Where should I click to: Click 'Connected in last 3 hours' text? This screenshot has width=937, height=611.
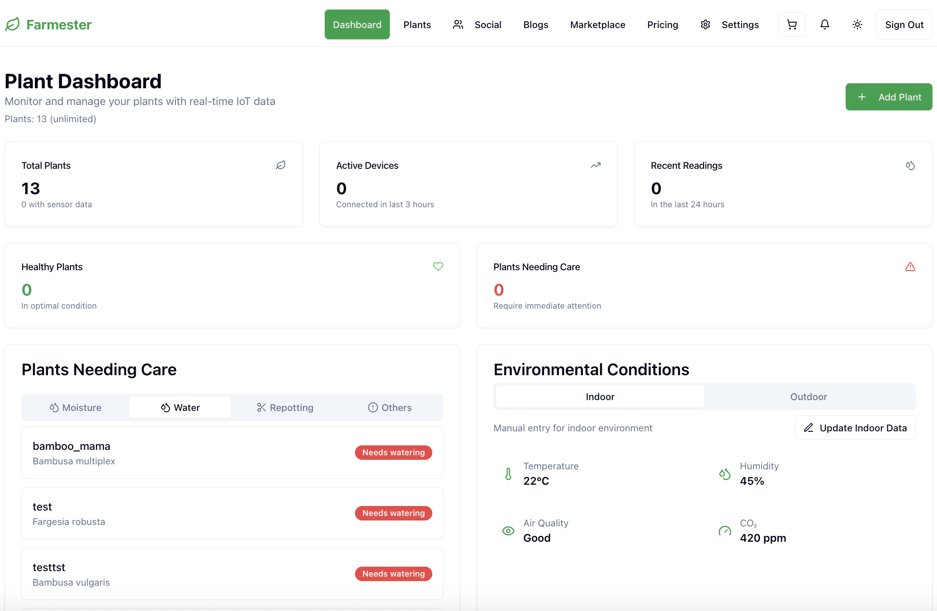(x=385, y=205)
